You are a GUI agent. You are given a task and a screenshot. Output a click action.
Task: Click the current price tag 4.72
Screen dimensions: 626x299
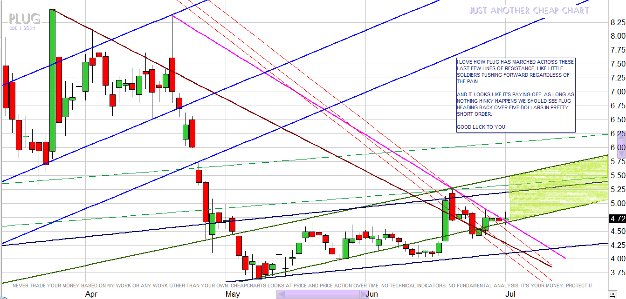tap(617, 218)
